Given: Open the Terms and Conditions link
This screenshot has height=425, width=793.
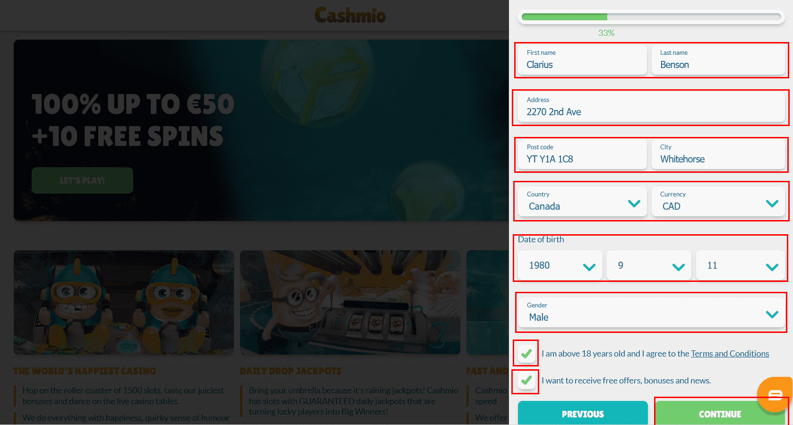Looking at the screenshot, I should 730,354.
